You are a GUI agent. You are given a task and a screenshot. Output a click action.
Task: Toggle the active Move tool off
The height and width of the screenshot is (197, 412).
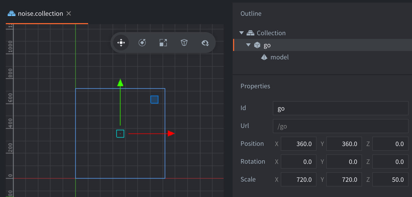click(120, 43)
